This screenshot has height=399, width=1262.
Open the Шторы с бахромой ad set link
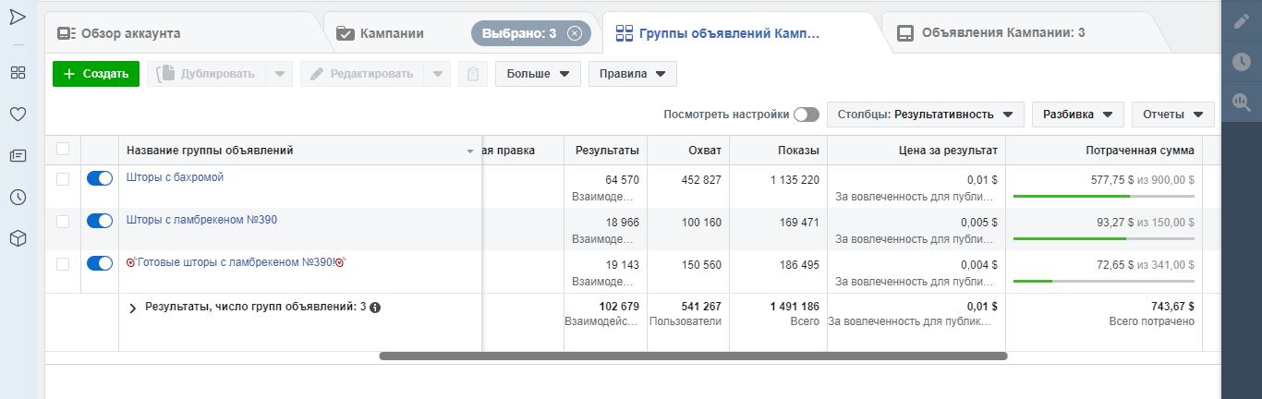[x=176, y=177]
